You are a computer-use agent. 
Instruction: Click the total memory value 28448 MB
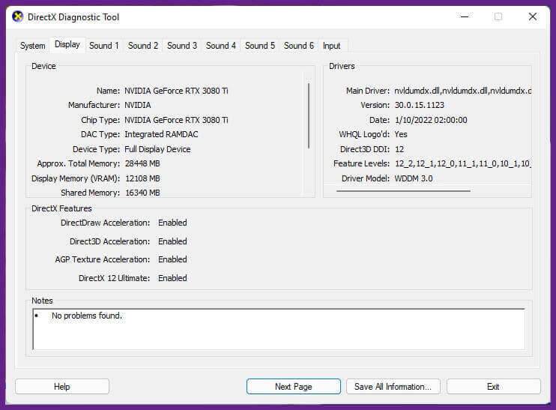point(142,164)
